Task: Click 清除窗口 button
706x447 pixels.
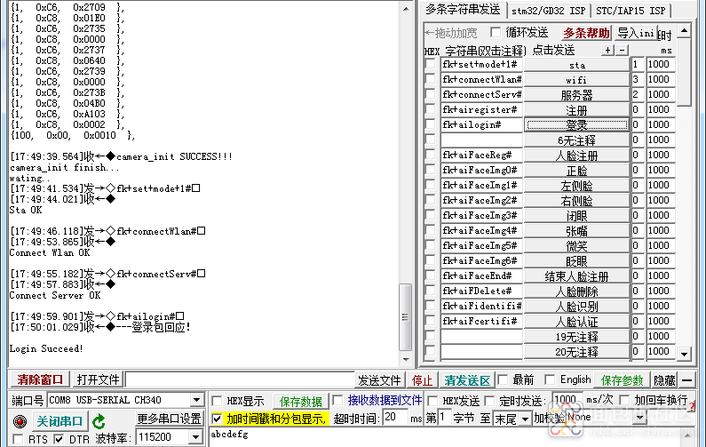Action: pos(40,379)
